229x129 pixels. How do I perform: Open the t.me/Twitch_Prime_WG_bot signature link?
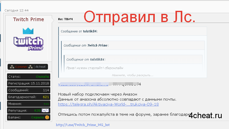click(83, 125)
